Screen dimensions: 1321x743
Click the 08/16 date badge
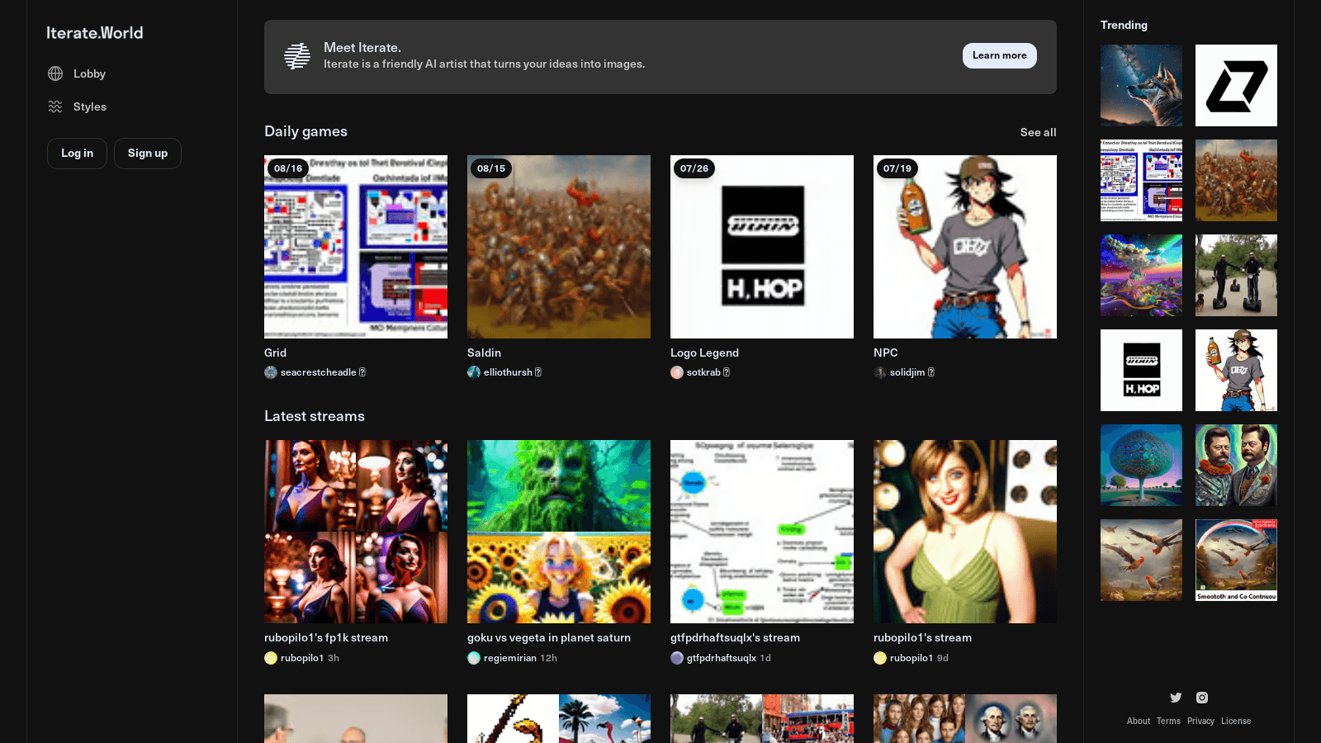coord(288,168)
